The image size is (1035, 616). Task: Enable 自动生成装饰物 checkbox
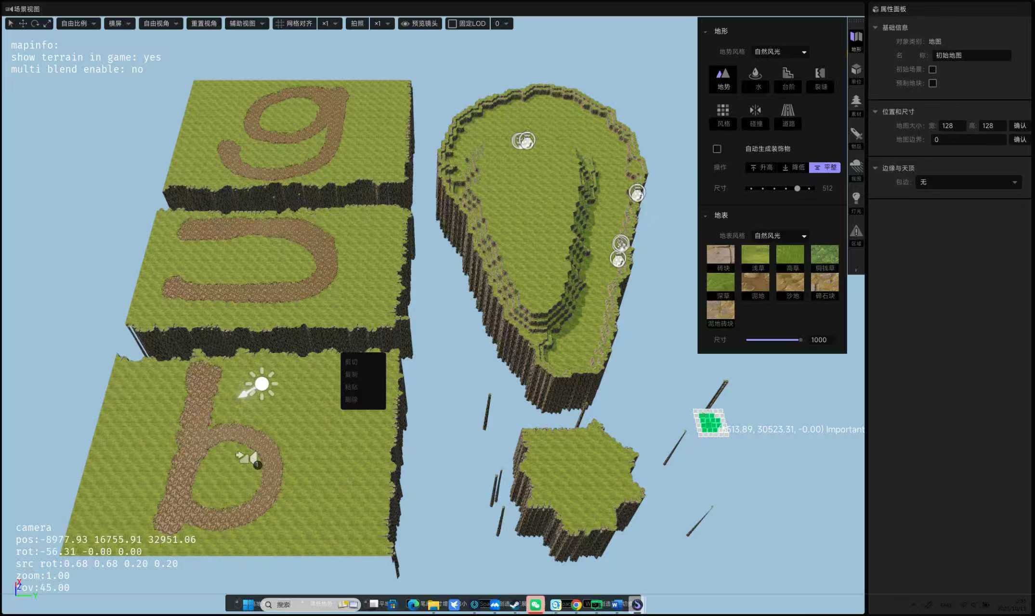717,149
